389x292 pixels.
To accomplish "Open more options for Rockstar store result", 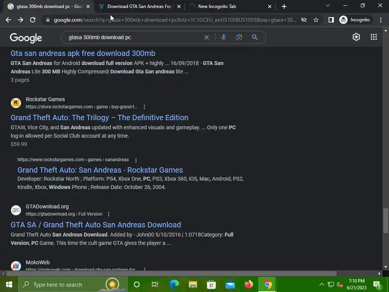I will point(144,107).
